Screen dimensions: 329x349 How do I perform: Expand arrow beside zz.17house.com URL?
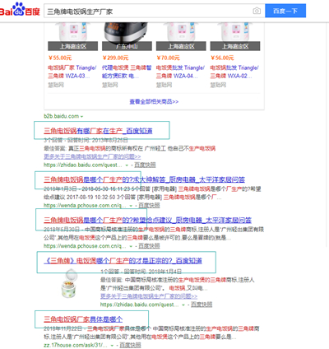click(112, 346)
